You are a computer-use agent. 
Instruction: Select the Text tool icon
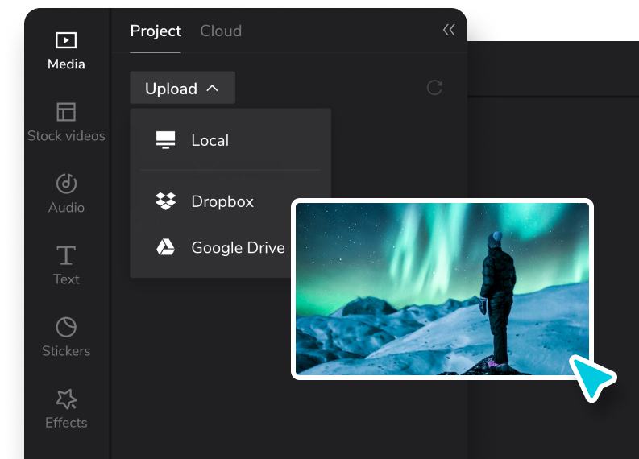[66, 255]
